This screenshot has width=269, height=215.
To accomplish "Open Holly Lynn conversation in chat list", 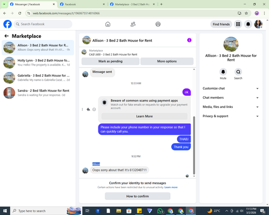I will pyautogui.click(x=38, y=62).
